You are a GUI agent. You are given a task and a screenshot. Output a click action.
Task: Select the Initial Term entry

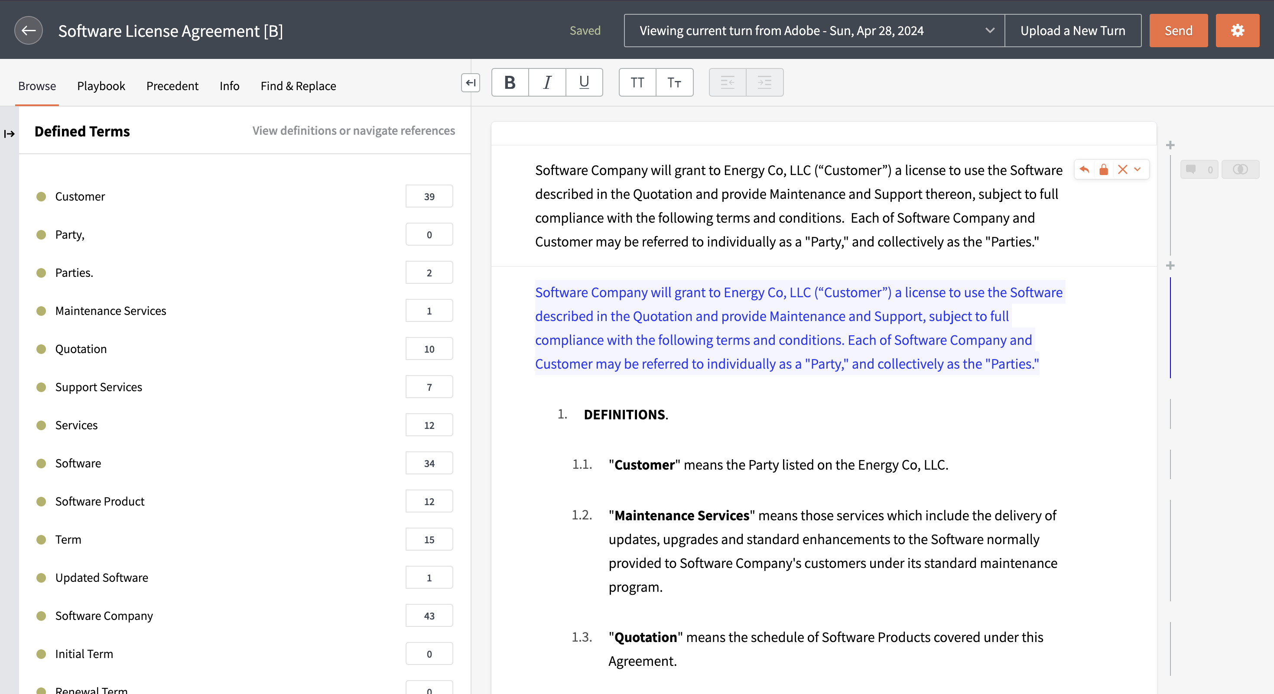[x=84, y=654]
